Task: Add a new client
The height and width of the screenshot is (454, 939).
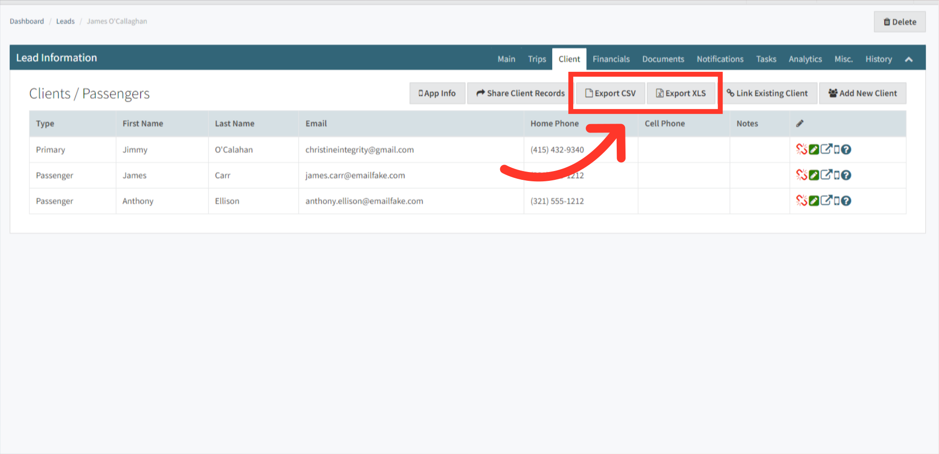Action: 862,93
